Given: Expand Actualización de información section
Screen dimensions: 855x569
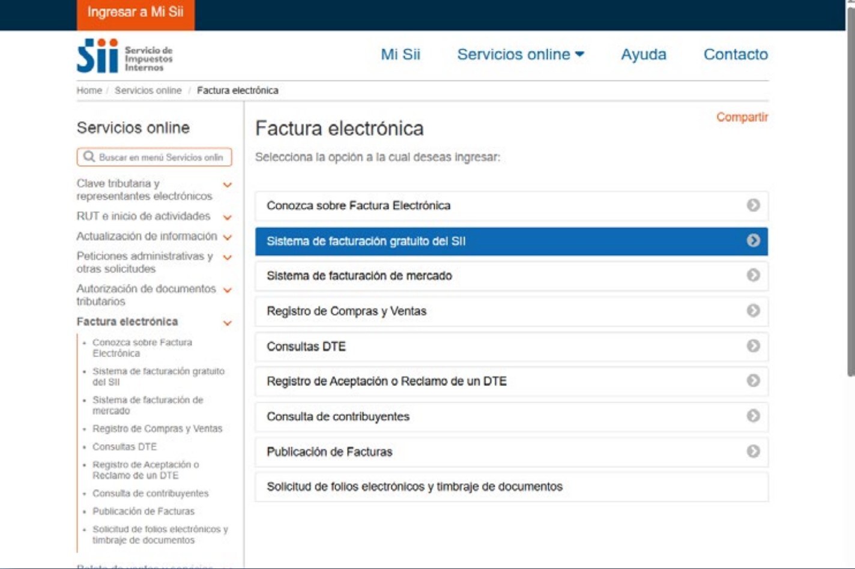Looking at the screenshot, I should tap(228, 238).
